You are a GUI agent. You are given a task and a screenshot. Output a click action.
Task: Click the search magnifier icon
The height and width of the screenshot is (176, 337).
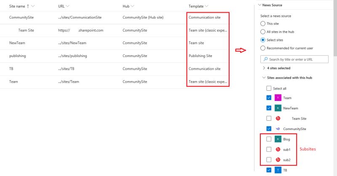pos(266,59)
